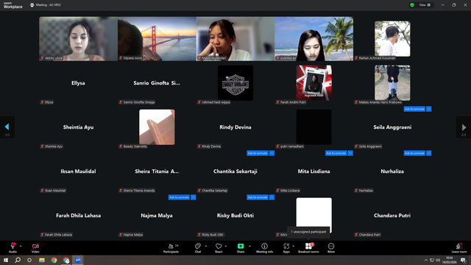Viewport: 471px width, 265px height.
Task: Click Ask to unmute between Seila Anggraeni and Nurhaliza
Action: click(414, 153)
